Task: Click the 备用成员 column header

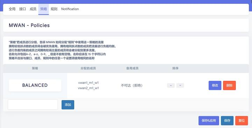Action: point(132,68)
